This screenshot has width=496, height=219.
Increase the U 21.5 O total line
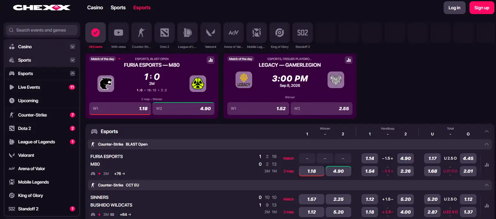click(450, 167)
